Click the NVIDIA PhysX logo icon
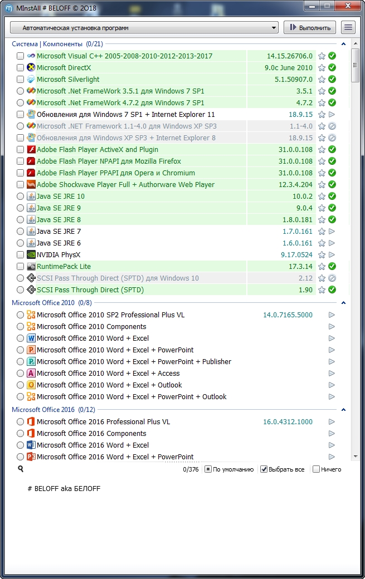365x579 pixels. click(x=31, y=255)
